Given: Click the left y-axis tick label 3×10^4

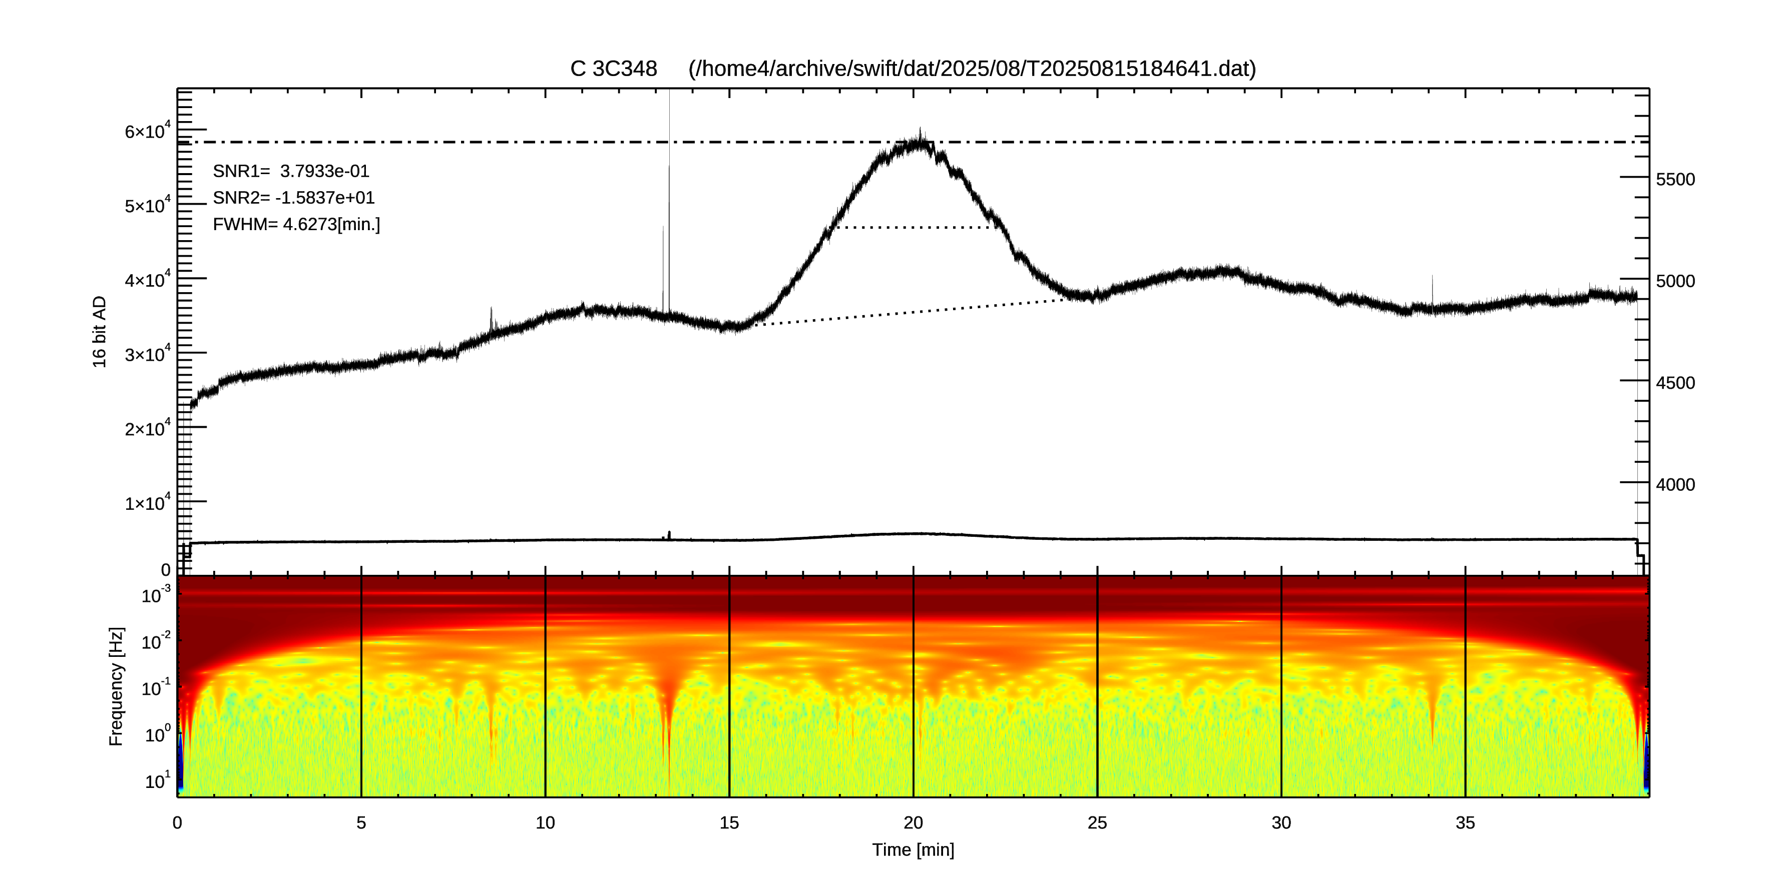Looking at the screenshot, I should [x=147, y=353].
